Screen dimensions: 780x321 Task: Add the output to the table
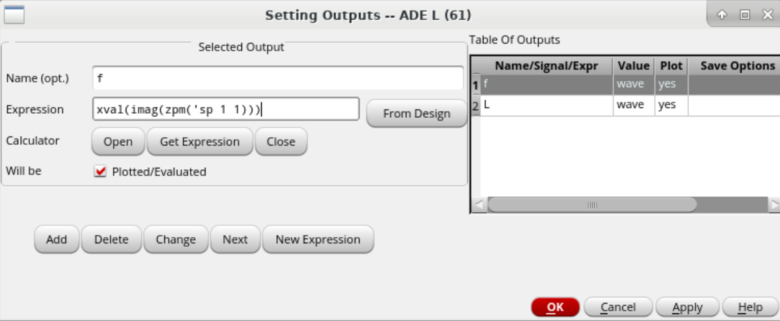pyautogui.click(x=56, y=239)
